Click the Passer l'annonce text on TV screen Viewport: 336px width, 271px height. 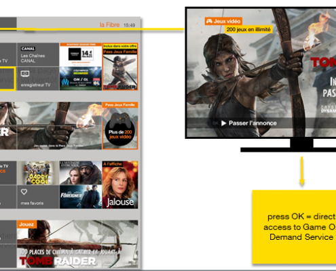tap(253, 123)
